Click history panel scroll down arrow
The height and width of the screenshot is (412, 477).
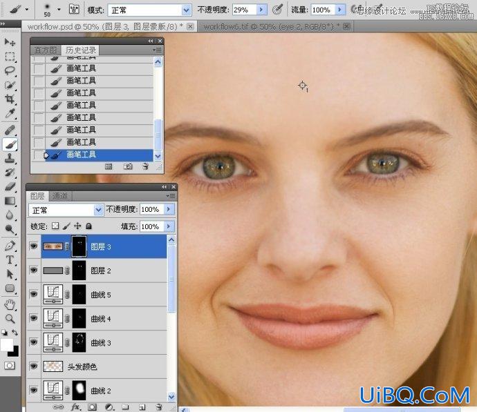coord(158,157)
